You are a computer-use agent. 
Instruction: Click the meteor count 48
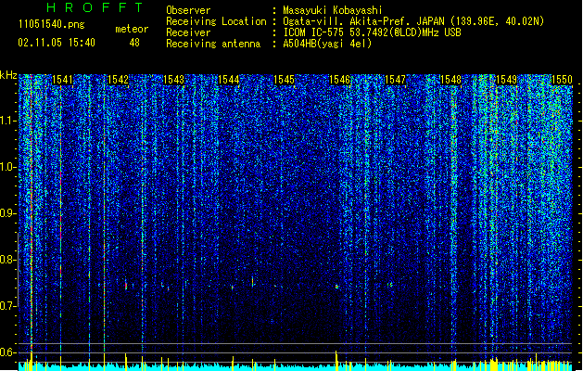pyautogui.click(x=134, y=43)
